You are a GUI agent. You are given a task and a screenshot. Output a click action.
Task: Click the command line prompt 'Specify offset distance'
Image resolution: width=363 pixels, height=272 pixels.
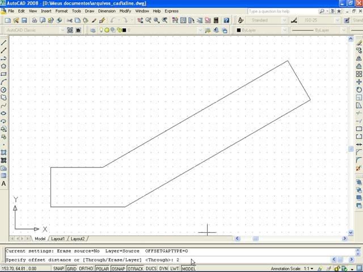click(x=92, y=260)
